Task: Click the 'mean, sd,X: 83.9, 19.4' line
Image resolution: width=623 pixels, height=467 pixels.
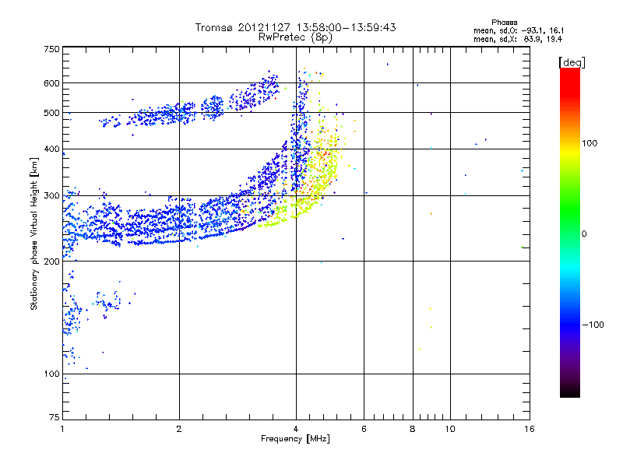Action: pyautogui.click(x=518, y=39)
